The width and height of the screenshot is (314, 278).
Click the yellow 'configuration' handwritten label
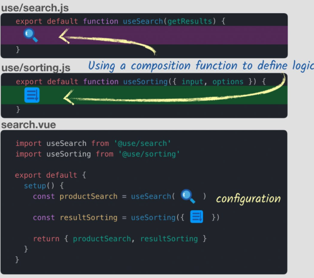(x=248, y=199)
